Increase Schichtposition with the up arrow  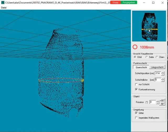point(163,72)
